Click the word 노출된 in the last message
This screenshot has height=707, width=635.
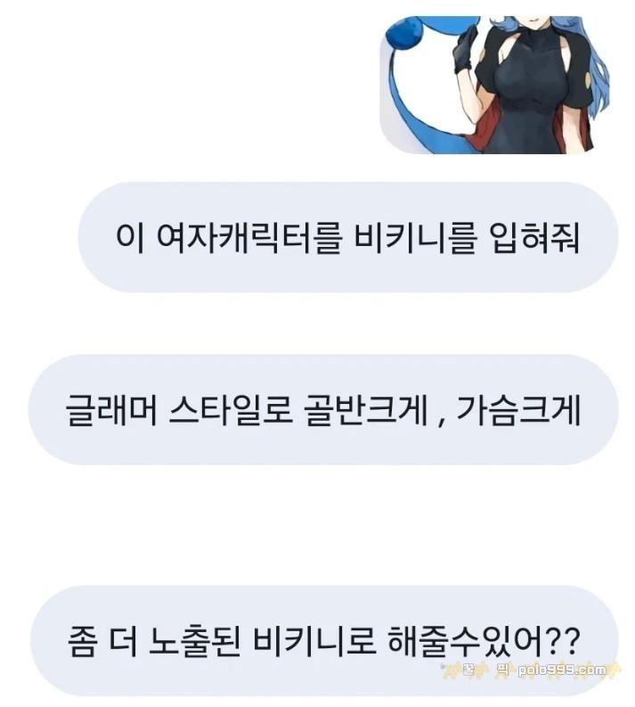[192, 641]
